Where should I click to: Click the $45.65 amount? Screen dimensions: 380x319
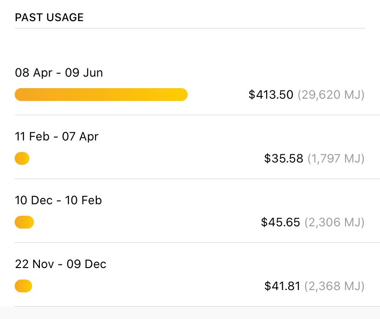click(280, 223)
